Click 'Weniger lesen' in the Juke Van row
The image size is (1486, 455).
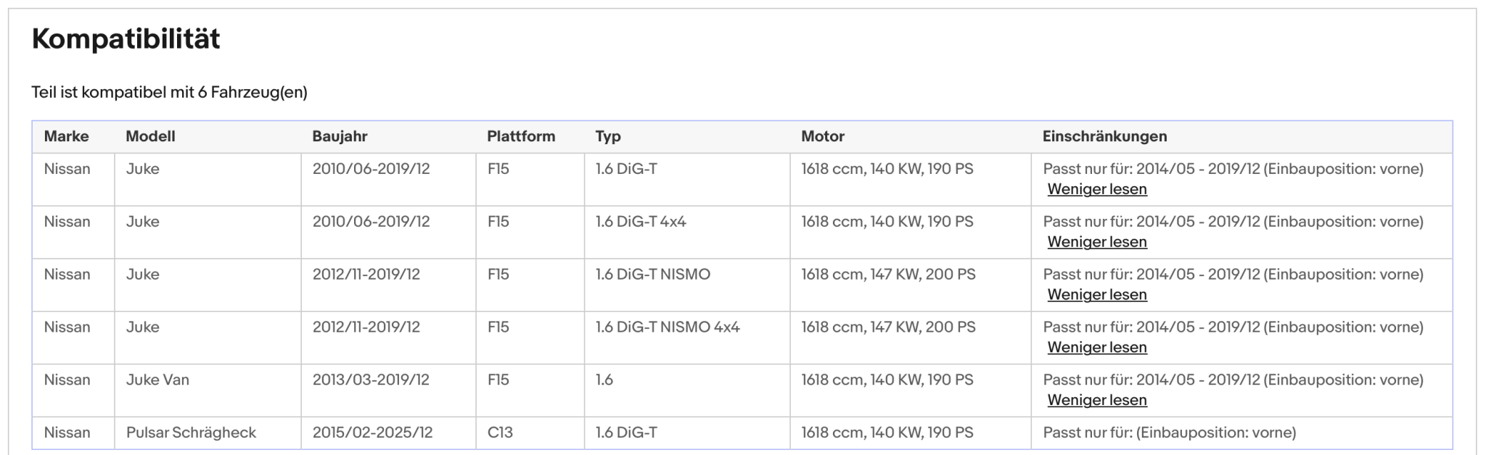[1097, 401]
